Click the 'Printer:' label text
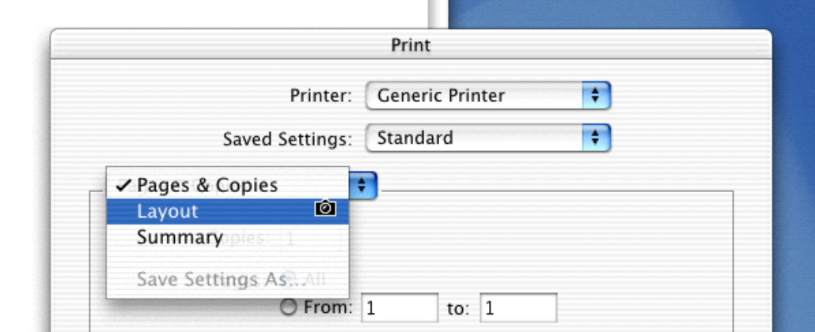 [x=320, y=96]
